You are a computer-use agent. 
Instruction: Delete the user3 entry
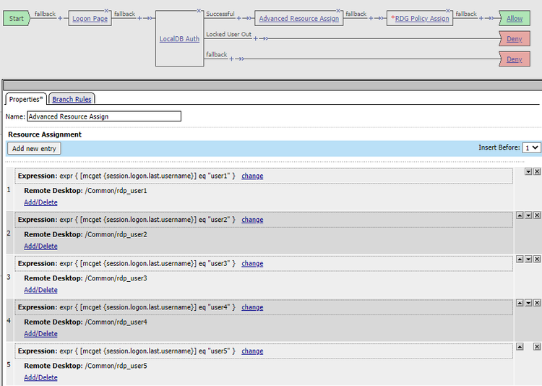pos(537,259)
